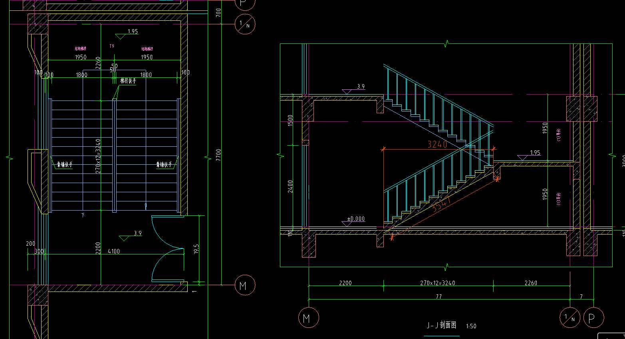
Task: Click the 300 dimension near the left wall
Action: [x=39, y=252]
